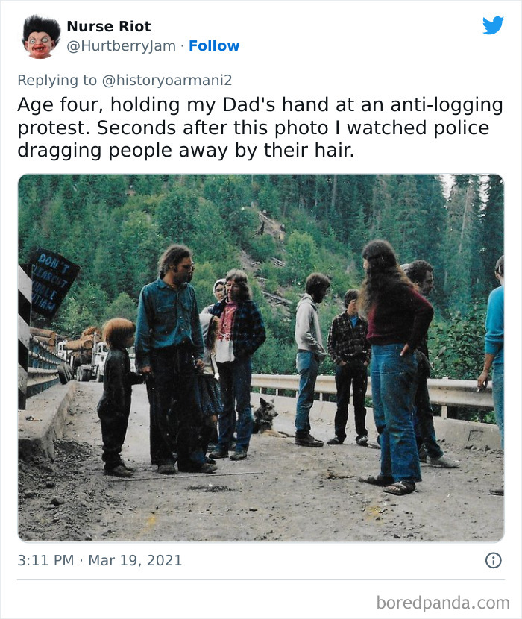Click the 3:11 PM timestamp
522x619 pixels.
point(45,560)
